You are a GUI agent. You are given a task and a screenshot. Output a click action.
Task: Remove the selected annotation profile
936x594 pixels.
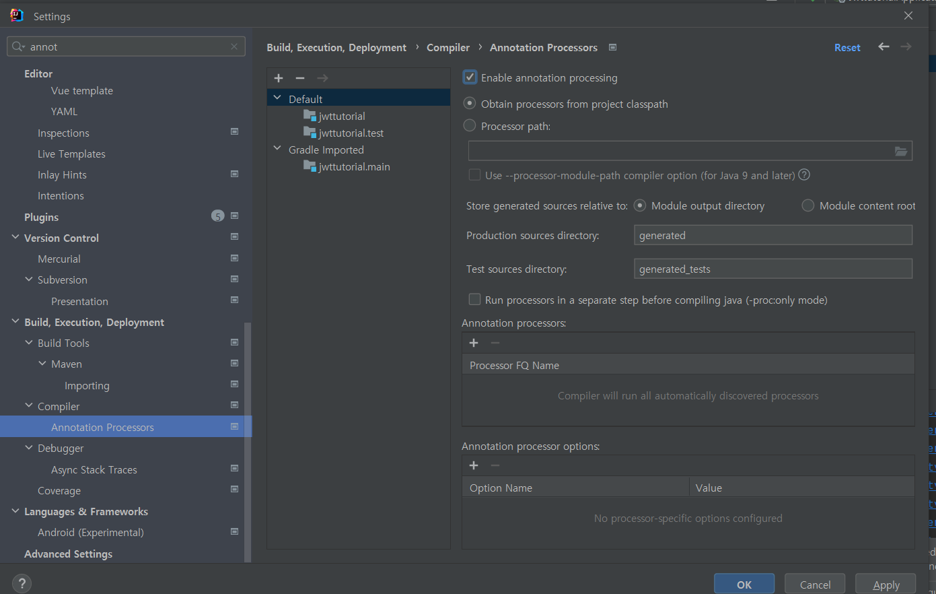pyautogui.click(x=300, y=78)
